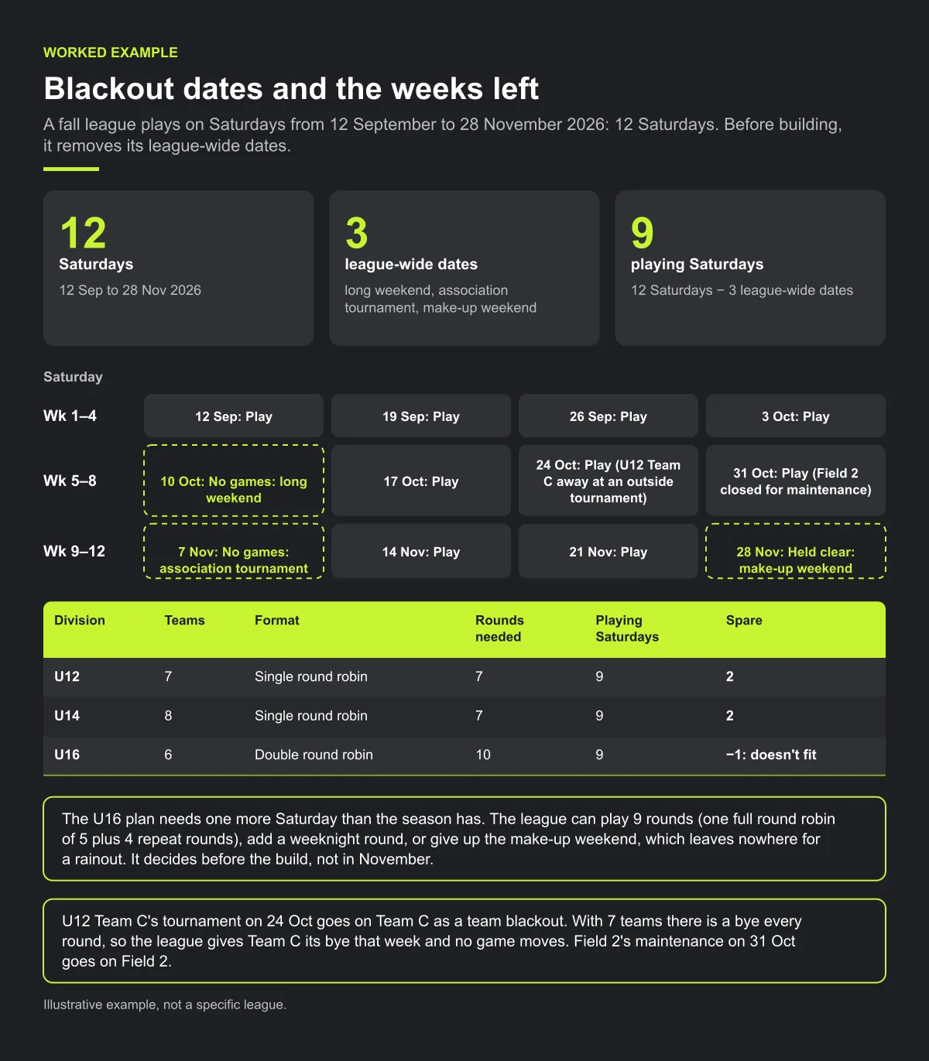The image size is (929, 1061).
Task: Click the U16 "doesn't fit" spare value
Action: (x=771, y=755)
